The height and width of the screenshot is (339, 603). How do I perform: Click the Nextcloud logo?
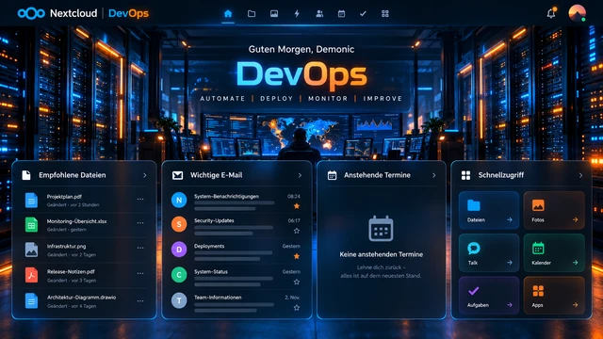point(31,13)
